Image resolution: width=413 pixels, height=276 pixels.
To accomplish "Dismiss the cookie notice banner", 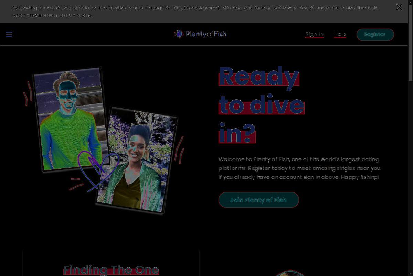I will click(x=399, y=7).
